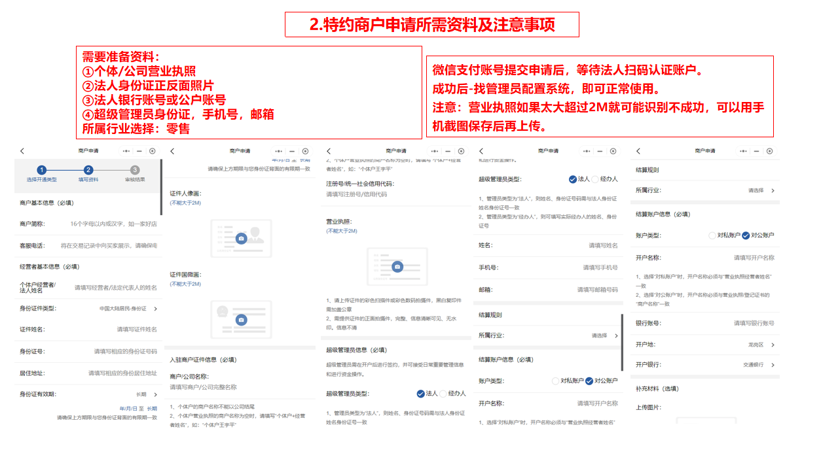Click 年/月/日 start date in first screenshot
821x459 pixels.
point(127,408)
